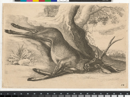
Task: Click the green patch on the color strip
Action: point(48,1)
